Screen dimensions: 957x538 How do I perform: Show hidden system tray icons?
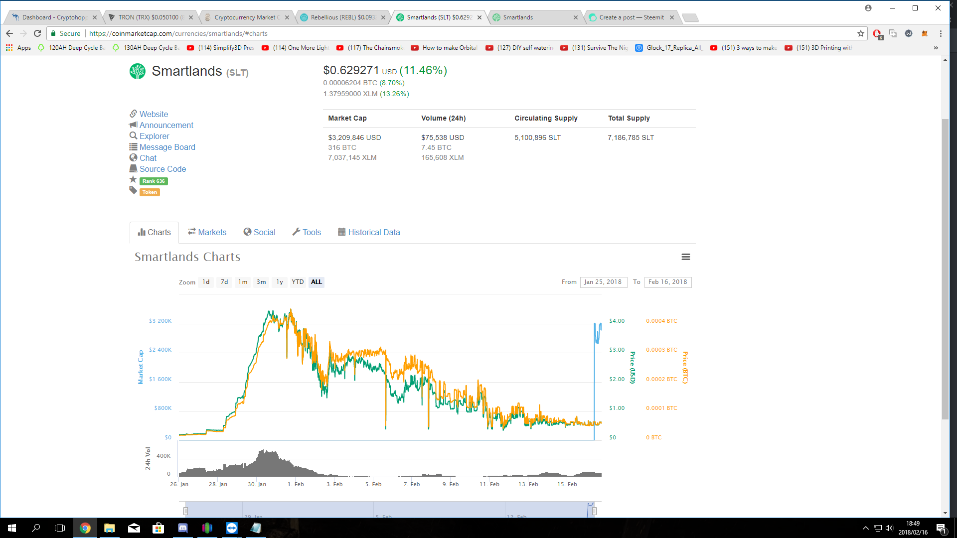tap(866, 528)
